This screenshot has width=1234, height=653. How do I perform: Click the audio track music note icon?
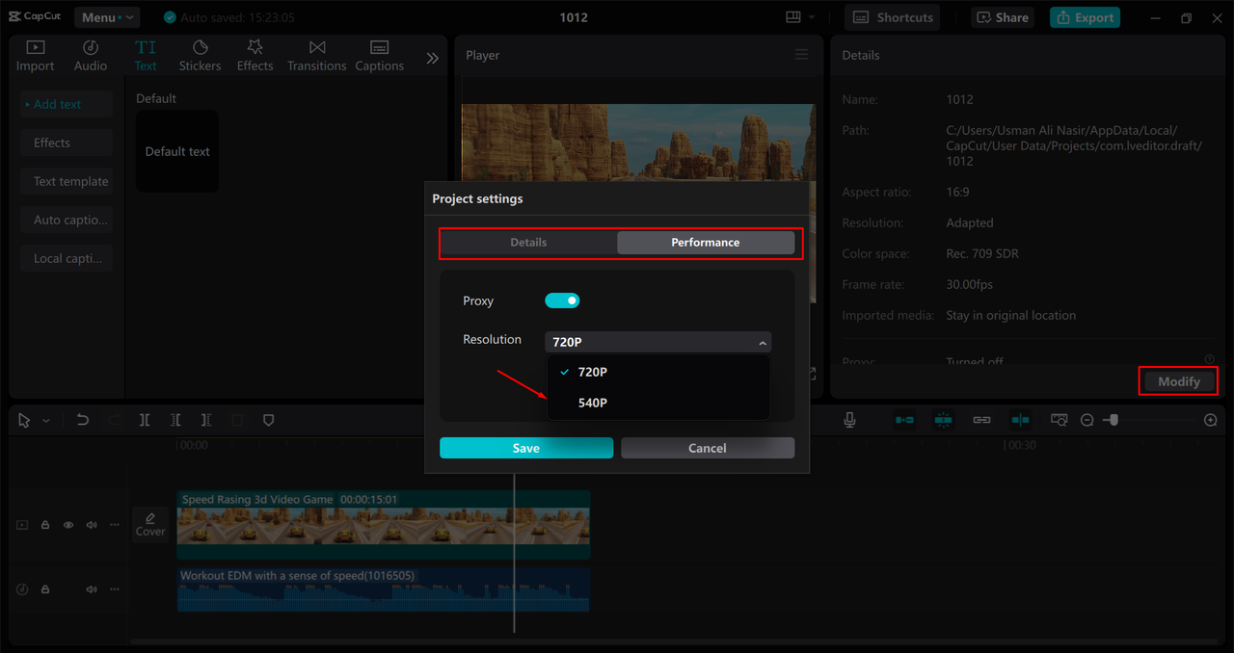pos(22,589)
